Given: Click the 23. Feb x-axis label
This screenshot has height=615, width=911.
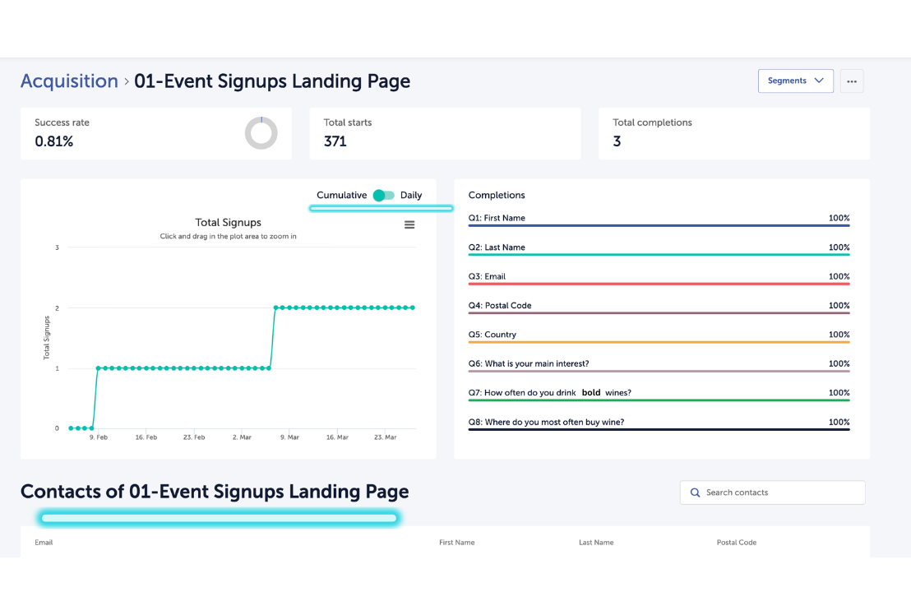Looking at the screenshot, I should point(194,437).
